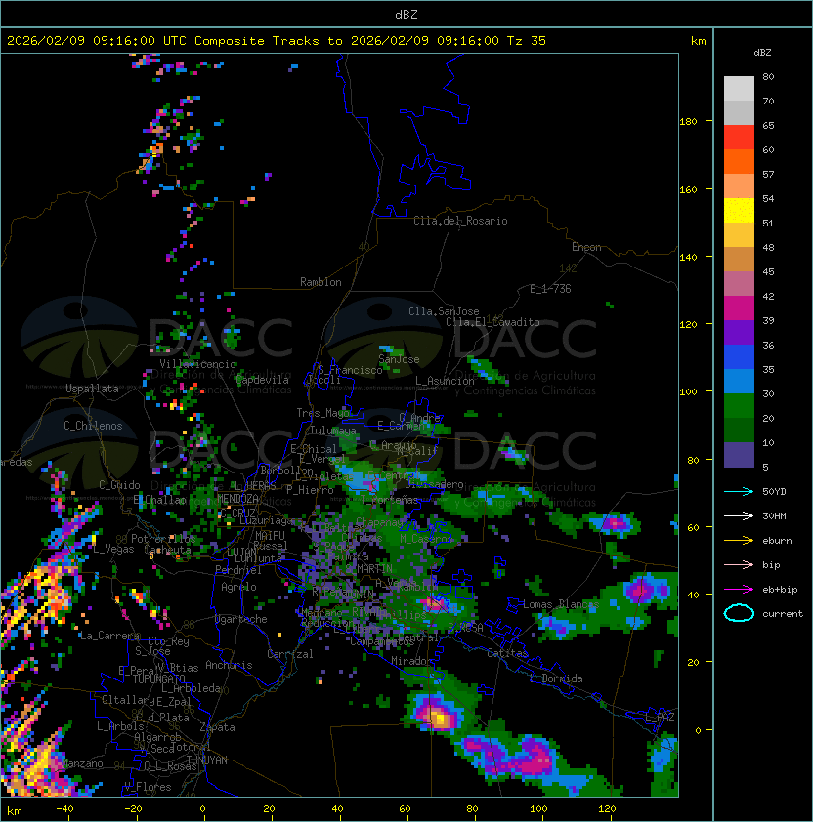Click the light gray 70-80 dBZ swatch
Image resolution: width=813 pixels, height=822 pixels.
739,89
